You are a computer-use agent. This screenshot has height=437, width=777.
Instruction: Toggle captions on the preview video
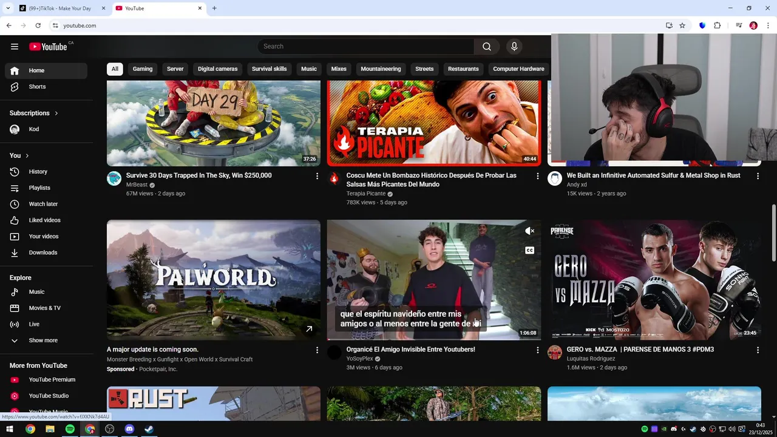[x=529, y=251]
